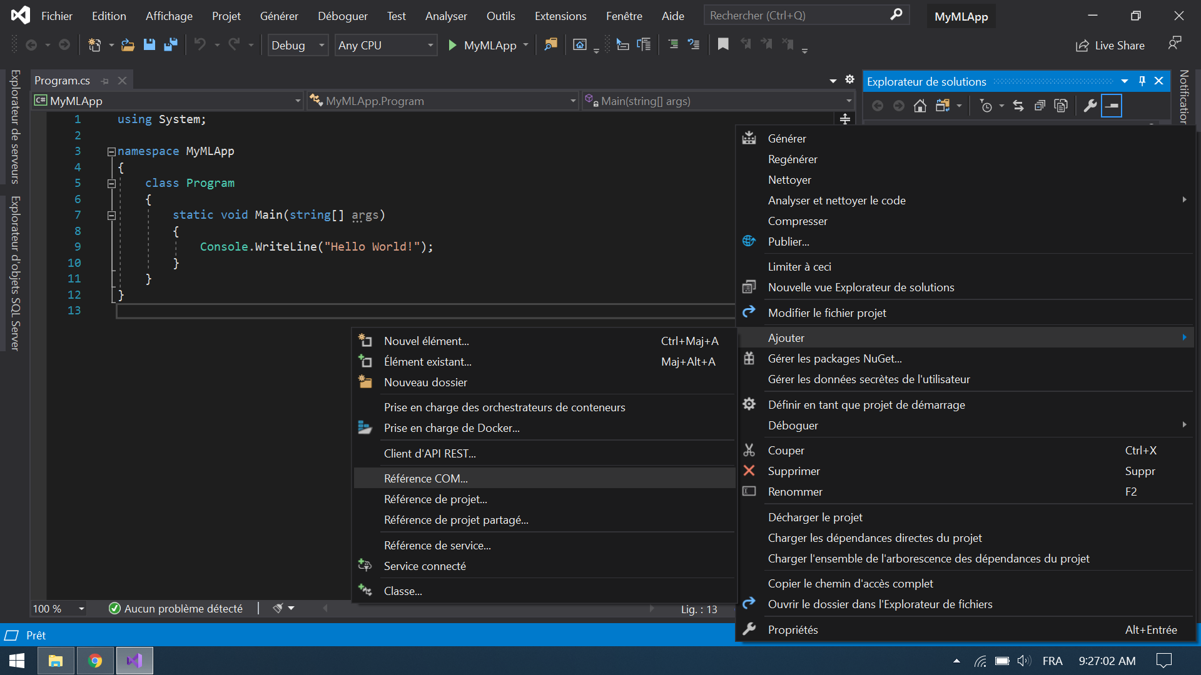The image size is (1201, 675).
Task: Start debugging MyMLApp with the green play button
Action: click(452, 45)
